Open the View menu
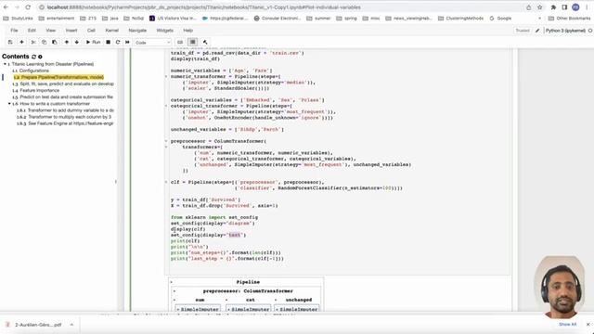Screen dimensions: 594x334 tap(51, 31)
